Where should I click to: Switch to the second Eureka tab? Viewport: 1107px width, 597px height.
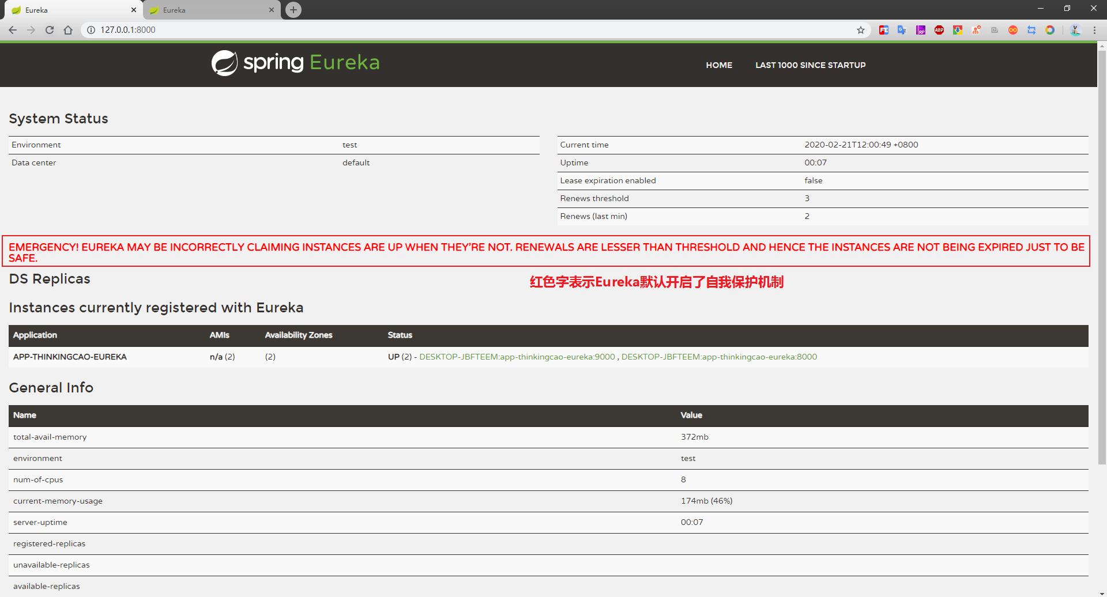tap(210, 10)
